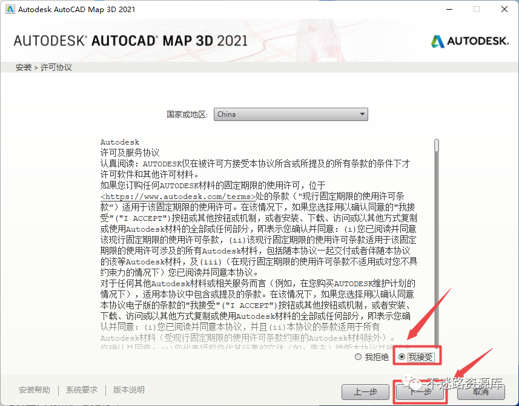This screenshot has height=406, width=519.
Task: Open the 版本说明 release notes link
Action: (129, 390)
